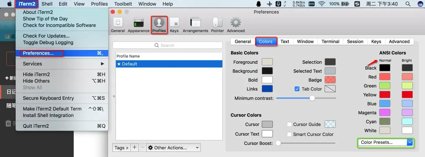Click the notification bell icon in menu bar
Viewport: 425px width, 157px height.
(259, 4)
